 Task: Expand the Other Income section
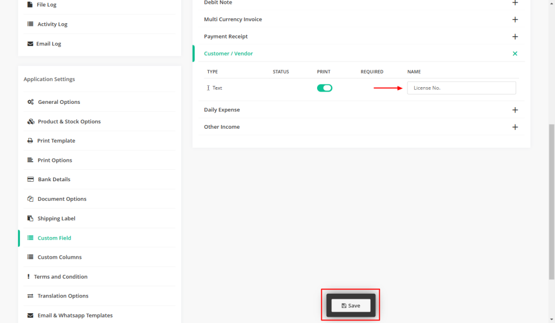pyautogui.click(x=515, y=127)
